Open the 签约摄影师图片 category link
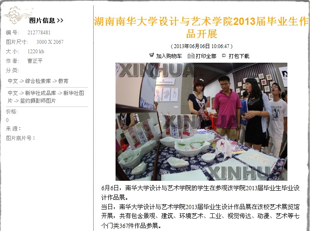This screenshot has height=231, width=311. [38, 101]
